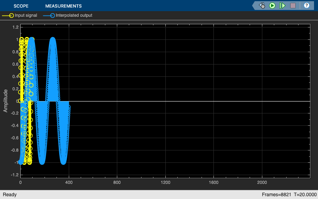
Task: Run simulation with green play button
Action: (x=272, y=6)
